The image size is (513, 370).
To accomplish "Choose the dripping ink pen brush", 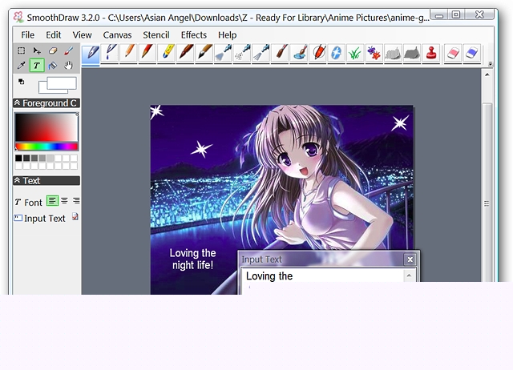I will [110, 53].
